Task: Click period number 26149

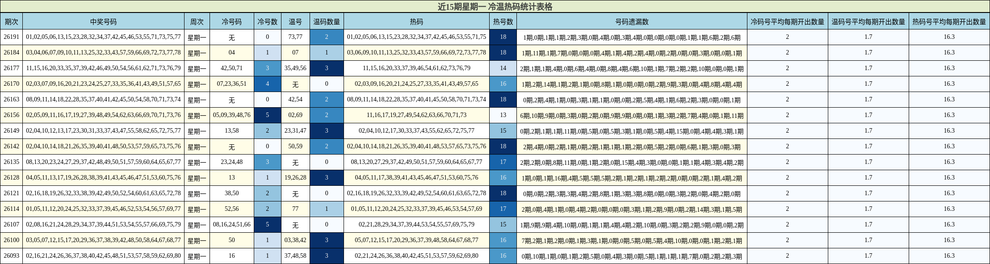Action: (x=12, y=131)
